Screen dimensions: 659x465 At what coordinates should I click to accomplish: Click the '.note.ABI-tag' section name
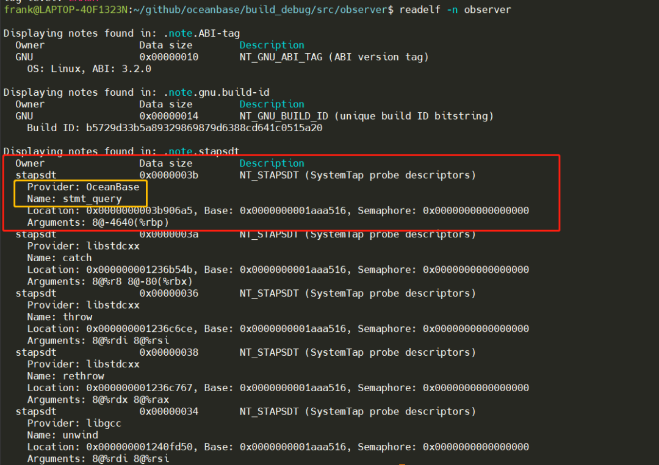click(x=202, y=33)
